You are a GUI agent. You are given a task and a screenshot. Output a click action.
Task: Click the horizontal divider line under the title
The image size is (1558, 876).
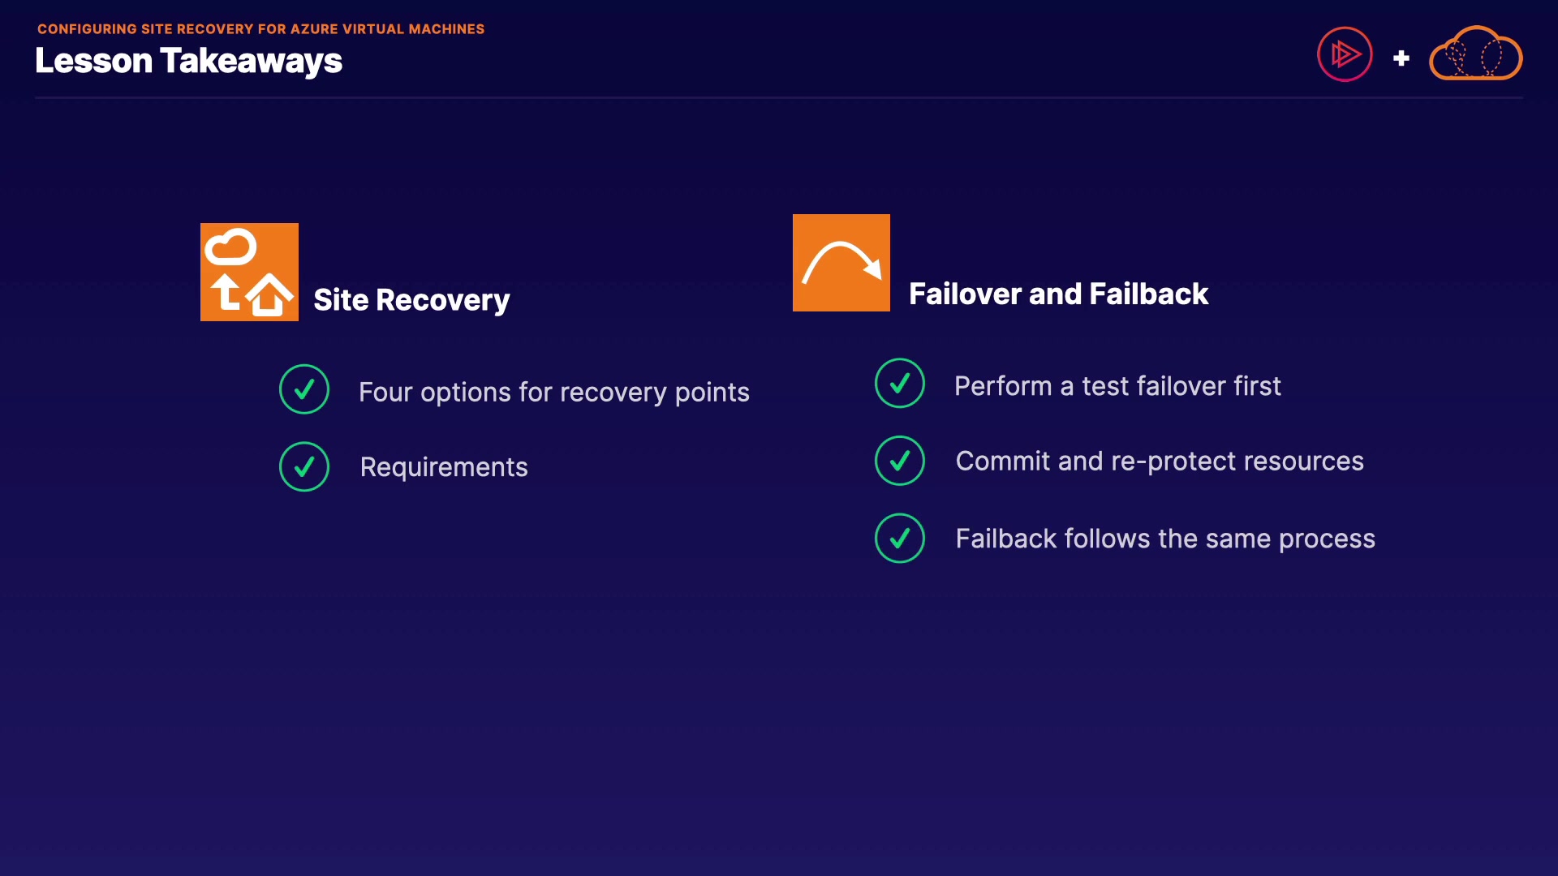tap(779, 98)
